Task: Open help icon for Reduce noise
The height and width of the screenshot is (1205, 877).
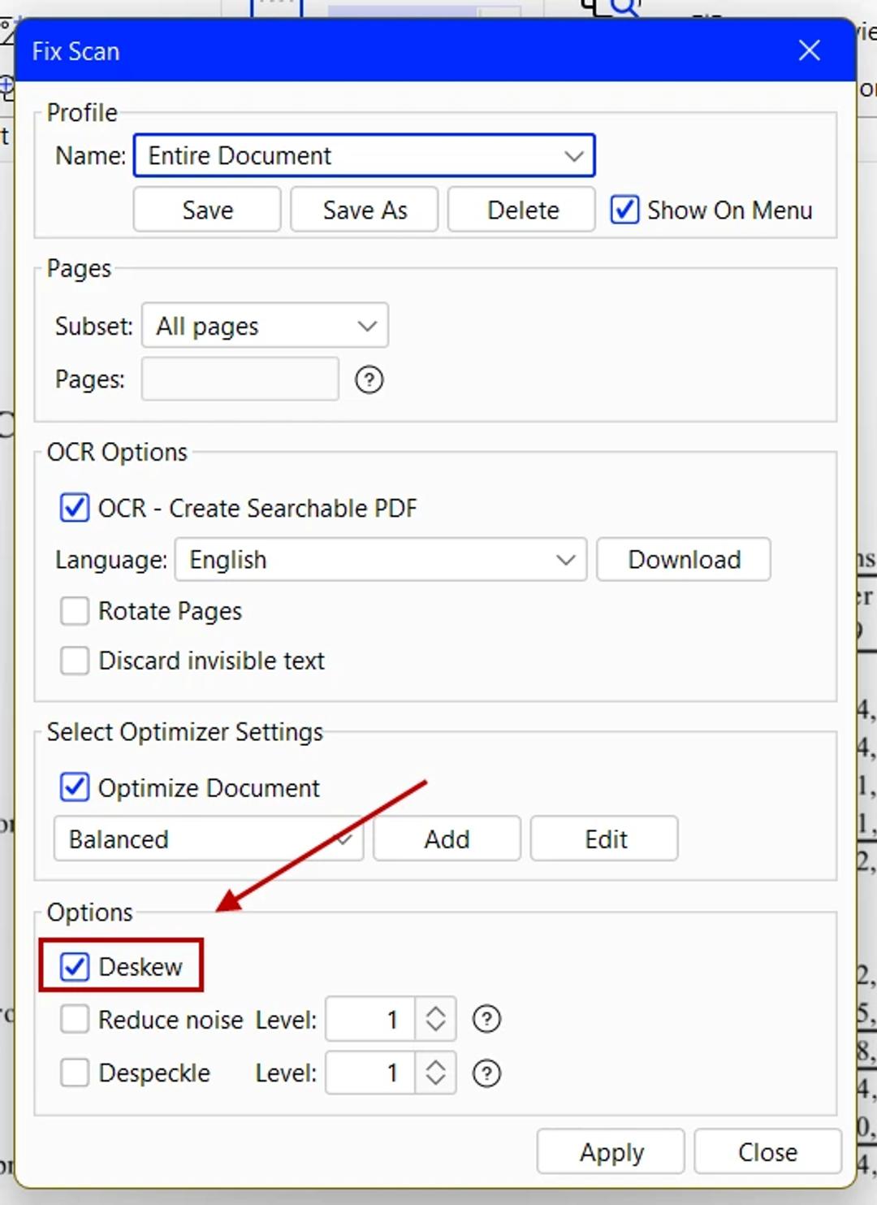Action: (x=487, y=1019)
